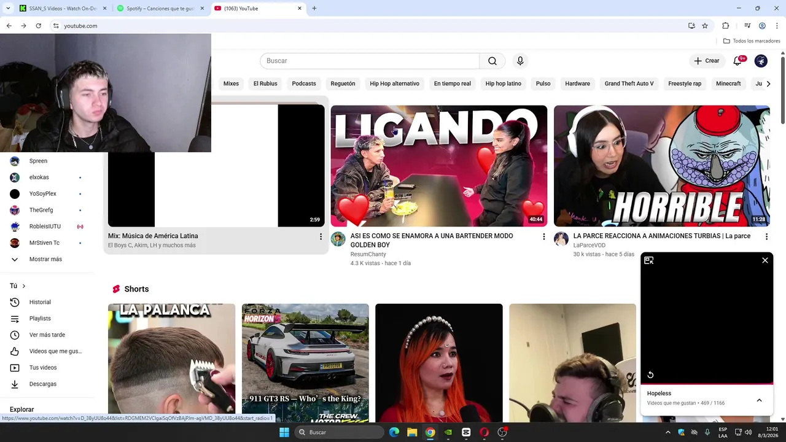Viewport: 786px width, 442px height.
Task: Open Ver más tarde in the sidebar
Action: (x=45, y=335)
